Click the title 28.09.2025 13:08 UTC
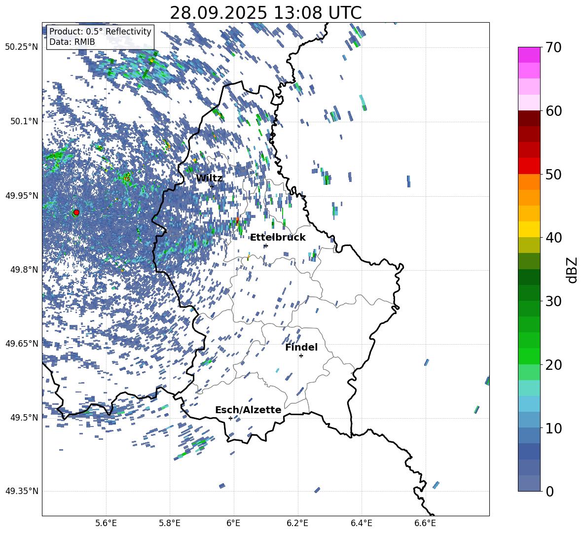584x533 pixels. point(265,13)
